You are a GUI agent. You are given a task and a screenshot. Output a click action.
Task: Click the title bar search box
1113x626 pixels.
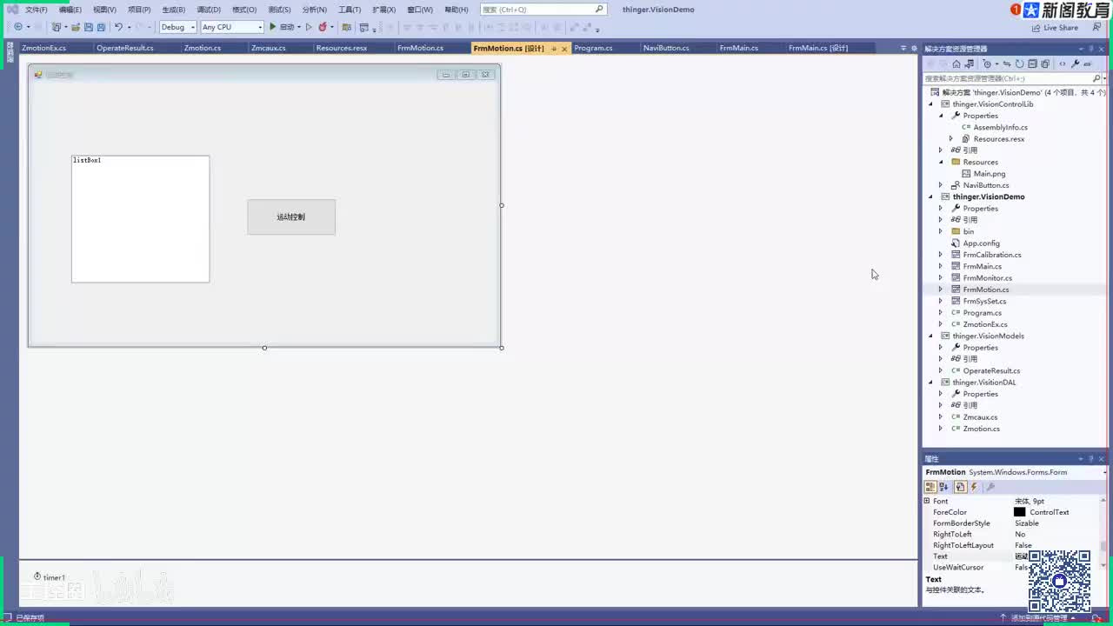point(543,10)
